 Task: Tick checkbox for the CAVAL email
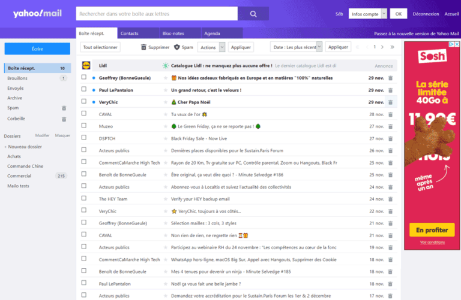point(84,114)
